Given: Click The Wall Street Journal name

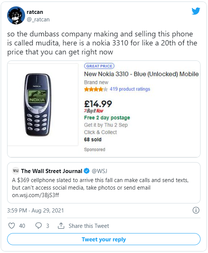Looking at the screenshot, I should (x=52, y=171).
